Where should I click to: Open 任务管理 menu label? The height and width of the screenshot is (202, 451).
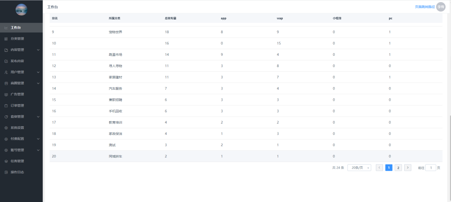tap(17, 161)
